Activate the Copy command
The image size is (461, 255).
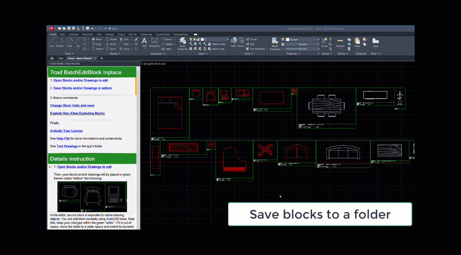tap(97, 44)
